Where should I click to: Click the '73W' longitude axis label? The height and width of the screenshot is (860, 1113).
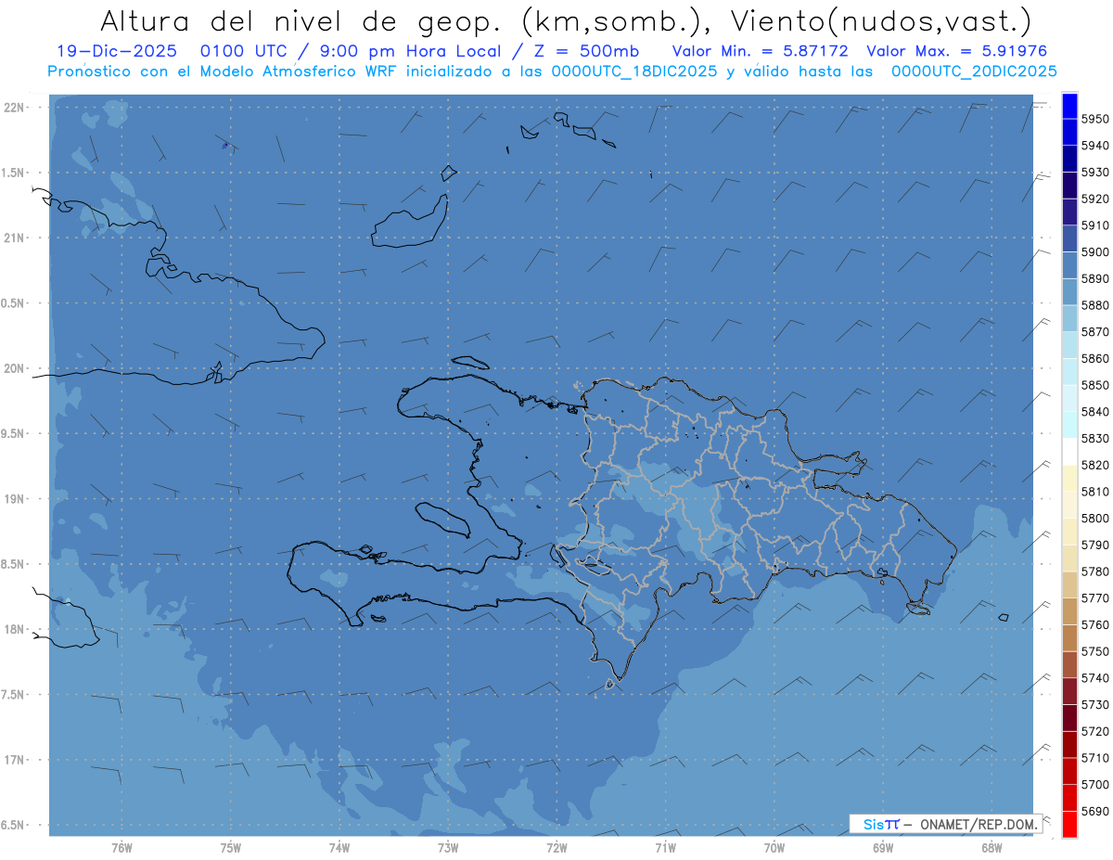pos(447,847)
